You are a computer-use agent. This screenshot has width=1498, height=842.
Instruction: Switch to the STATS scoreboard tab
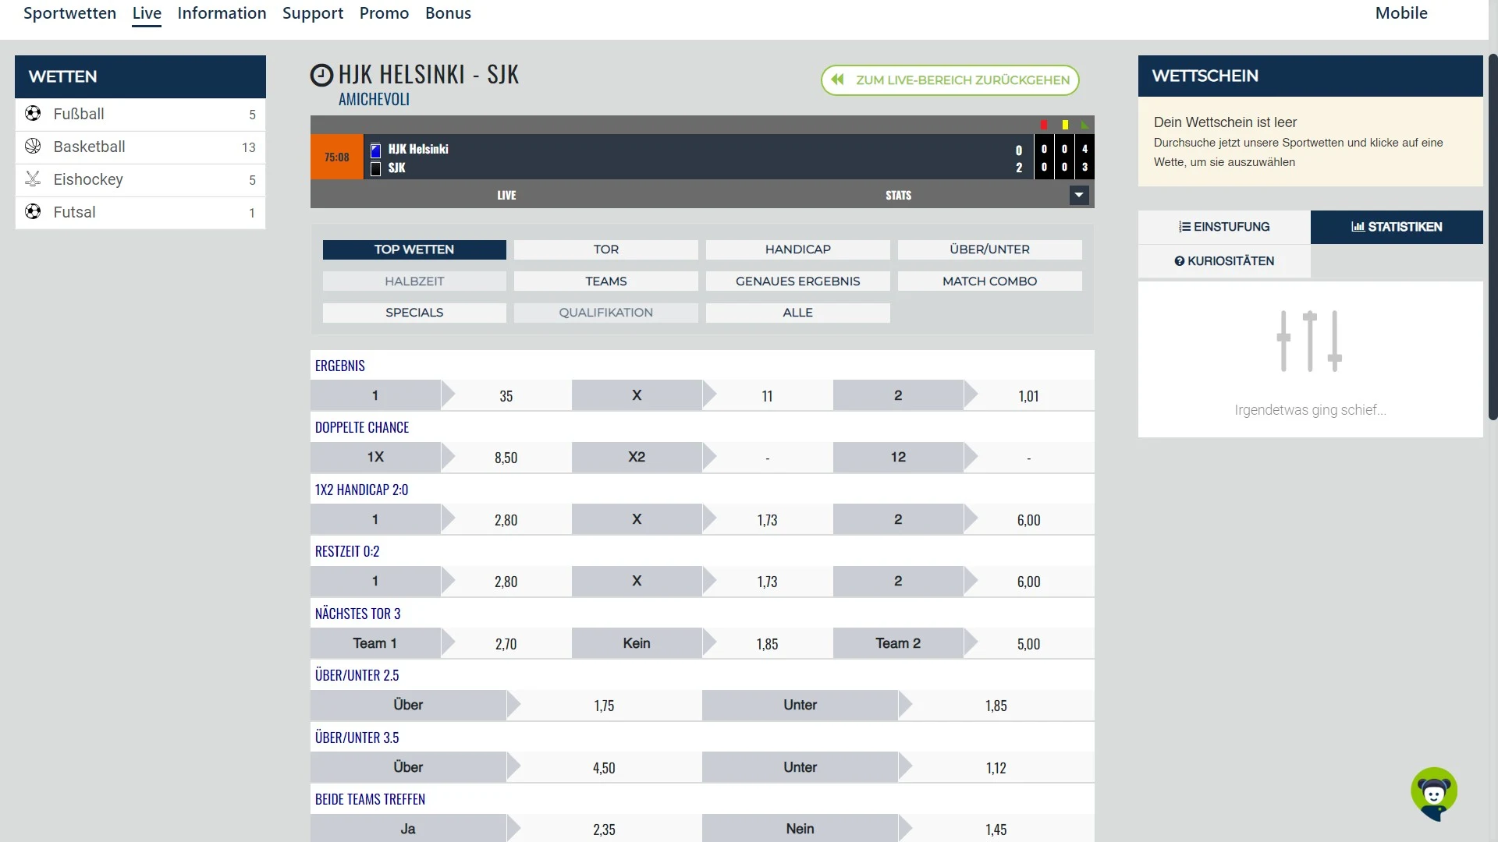[898, 195]
